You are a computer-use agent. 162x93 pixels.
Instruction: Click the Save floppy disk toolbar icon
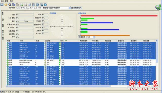click(x=2, y=5)
